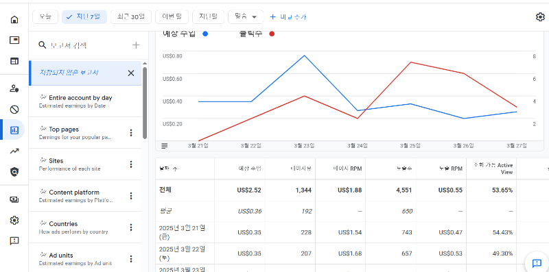Click the Add comparison (비교 추가) button
The height and width of the screenshot is (272, 549).
tap(288, 16)
